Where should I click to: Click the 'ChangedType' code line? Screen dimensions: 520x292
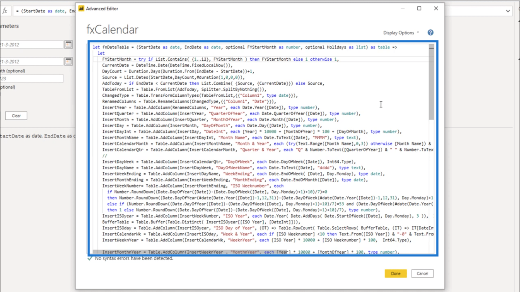[200, 95]
